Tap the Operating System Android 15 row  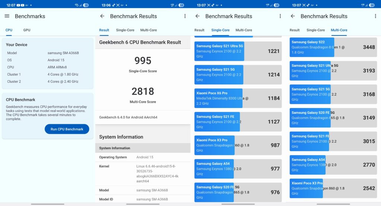click(x=143, y=157)
